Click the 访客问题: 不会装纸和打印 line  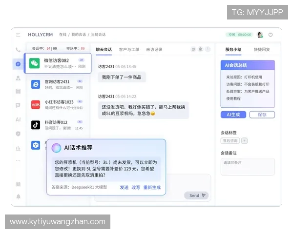[248, 84]
